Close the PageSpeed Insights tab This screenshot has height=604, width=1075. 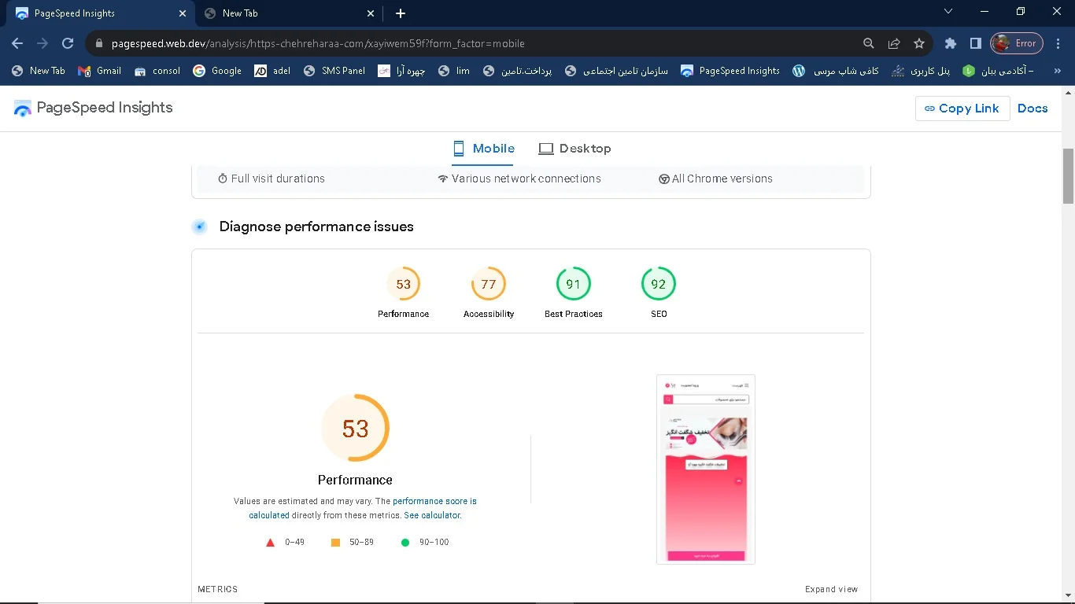click(183, 13)
